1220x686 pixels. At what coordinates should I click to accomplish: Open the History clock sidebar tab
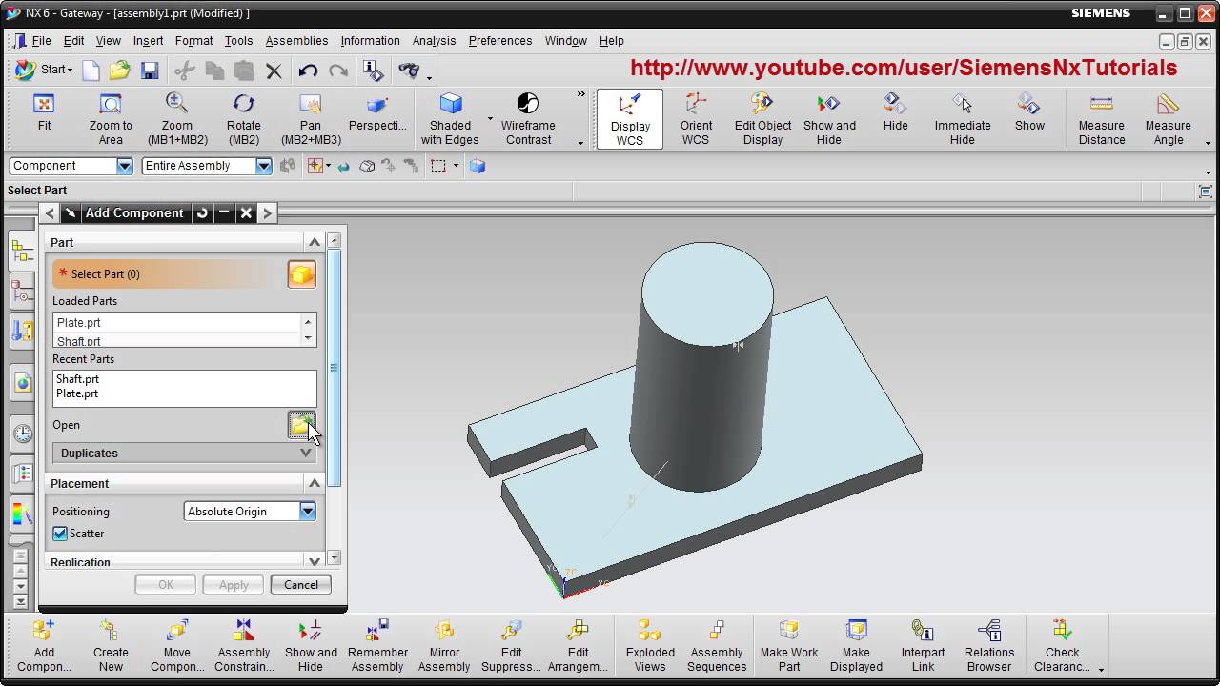(22, 434)
